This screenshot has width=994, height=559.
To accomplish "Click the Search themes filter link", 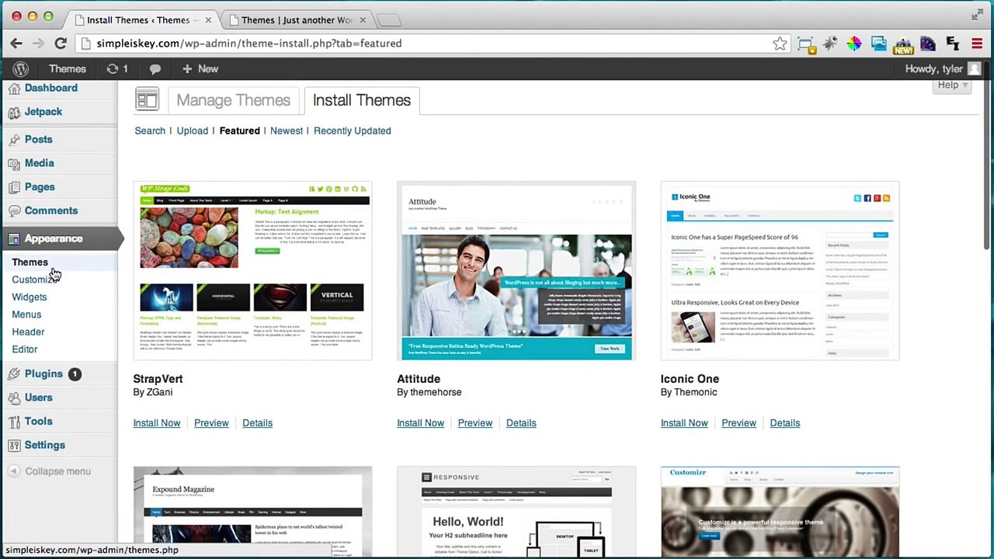I will (150, 131).
